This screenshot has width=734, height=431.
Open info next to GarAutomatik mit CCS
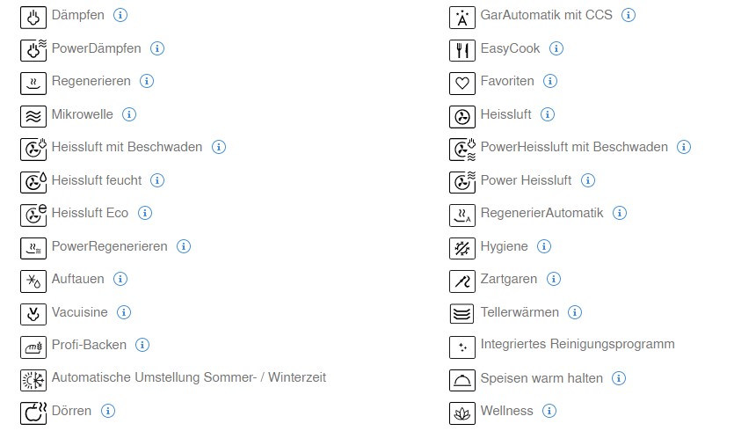[629, 15]
